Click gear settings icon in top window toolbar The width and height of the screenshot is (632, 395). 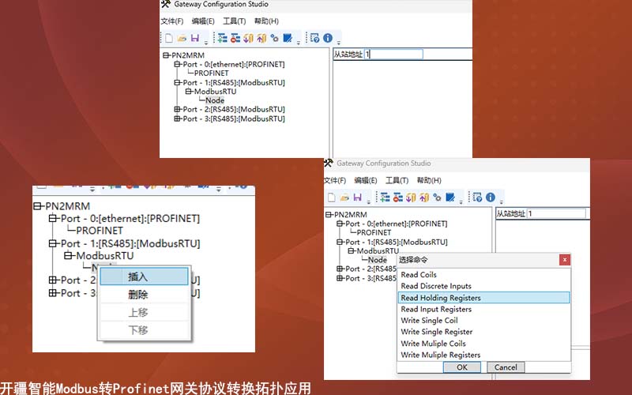tap(274, 38)
